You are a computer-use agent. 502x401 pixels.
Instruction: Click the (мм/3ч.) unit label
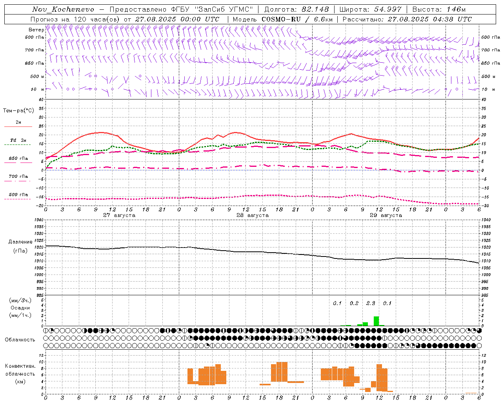[20, 300]
